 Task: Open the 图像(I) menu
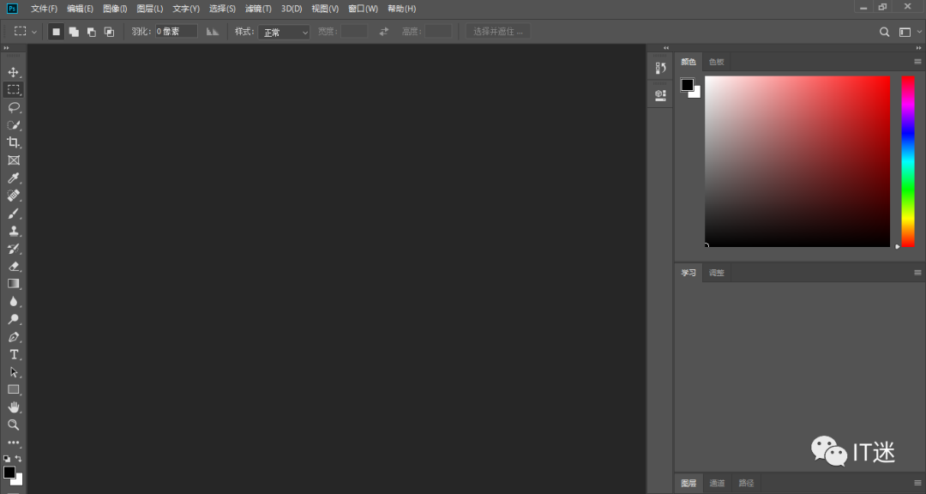[x=115, y=9]
